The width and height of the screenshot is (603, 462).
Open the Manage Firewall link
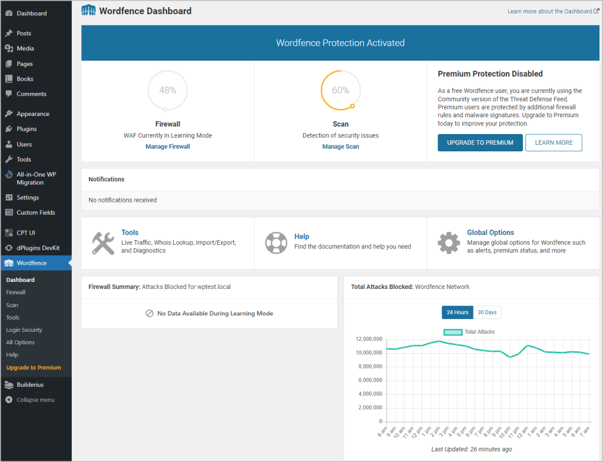(x=168, y=147)
